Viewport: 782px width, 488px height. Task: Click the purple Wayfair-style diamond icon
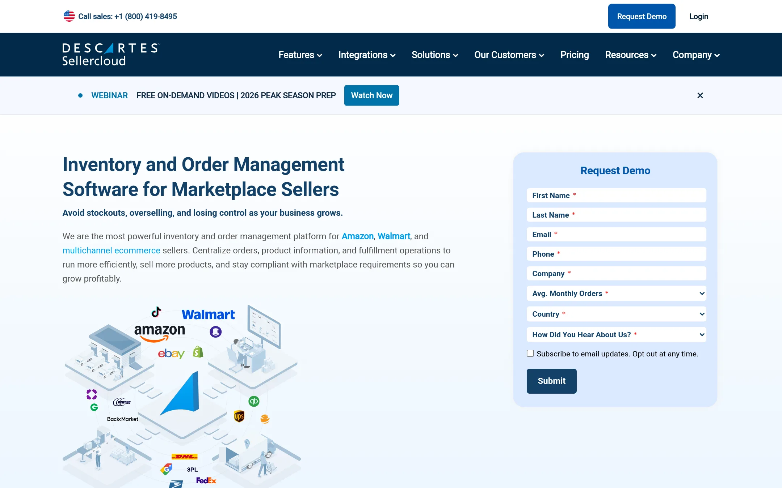click(x=92, y=394)
